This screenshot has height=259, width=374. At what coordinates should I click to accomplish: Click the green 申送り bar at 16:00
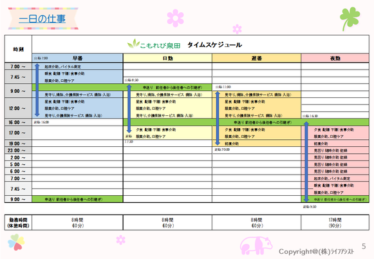(x=246, y=122)
